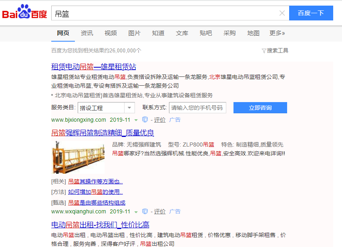Expand the arrow next to bjxiongxing 2019-11
Screen dimensions: 342x247
click(x=136, y=120)
